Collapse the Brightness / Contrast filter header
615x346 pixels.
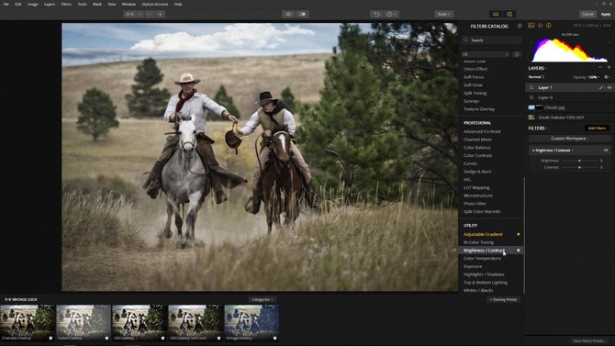pyautogui.click(x=553, y=151)
